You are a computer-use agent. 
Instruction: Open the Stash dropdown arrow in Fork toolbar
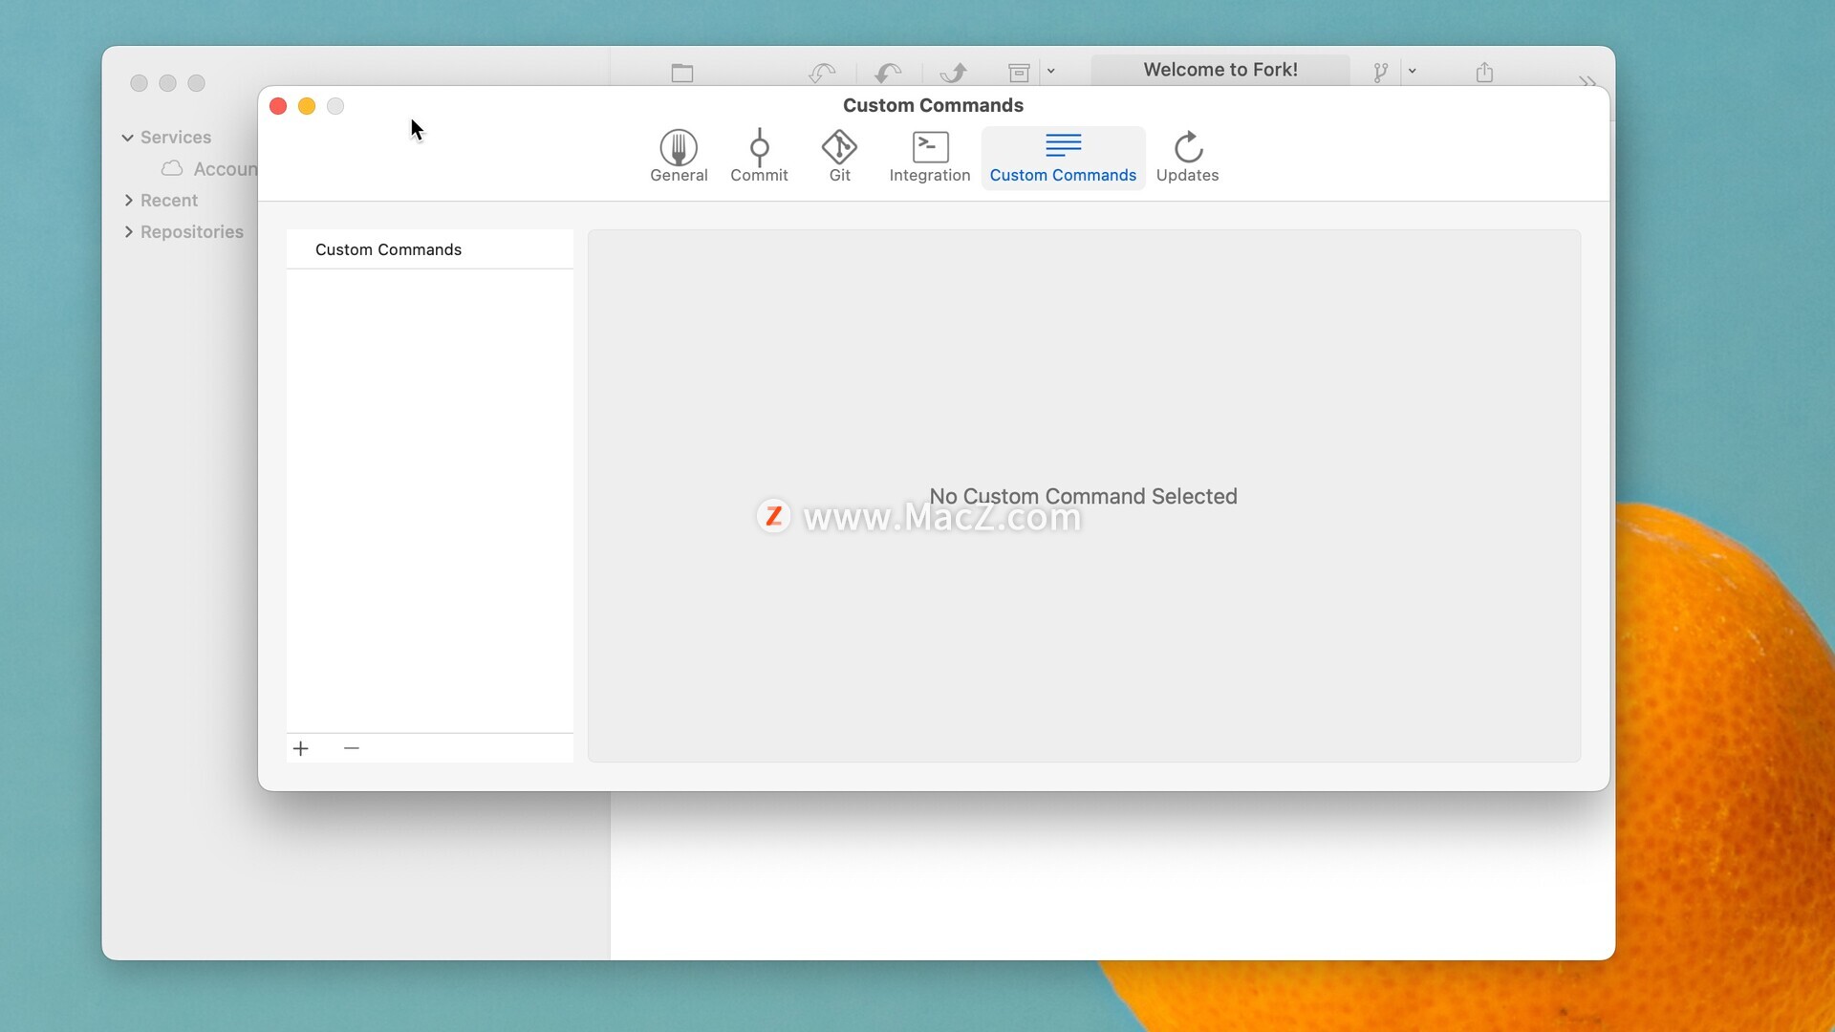(x=1050, y=71)
